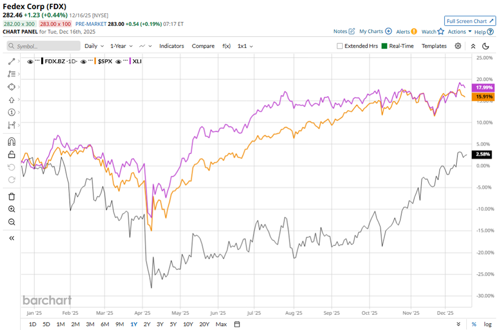Toggle visibility of XLI series
Viewport: 497px width, 330px height.
click(x=118, y=61)
